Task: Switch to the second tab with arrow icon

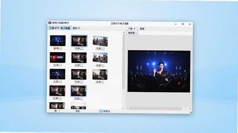Action: (76, 28)
